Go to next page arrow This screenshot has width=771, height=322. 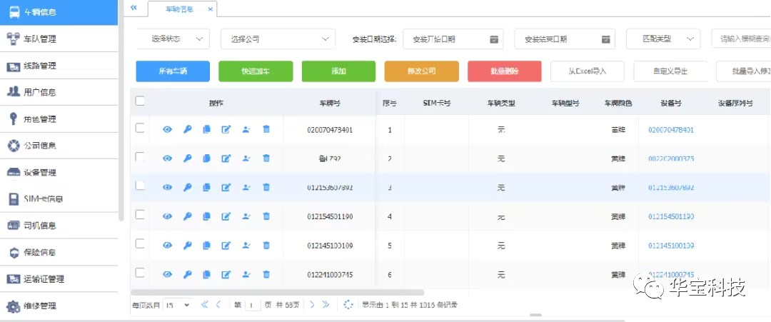click(312, 305)
